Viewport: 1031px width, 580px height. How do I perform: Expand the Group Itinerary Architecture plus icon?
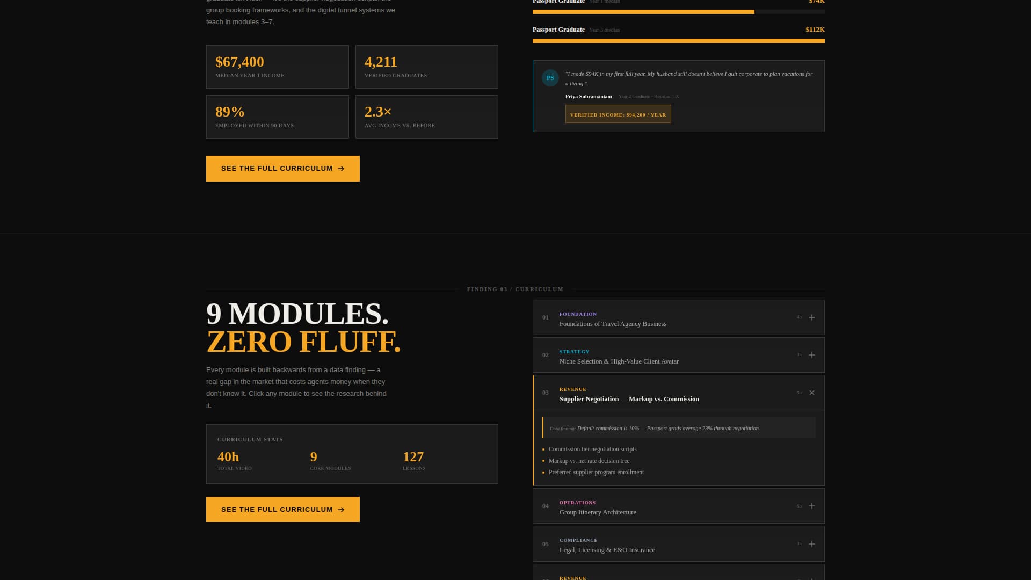812,506
